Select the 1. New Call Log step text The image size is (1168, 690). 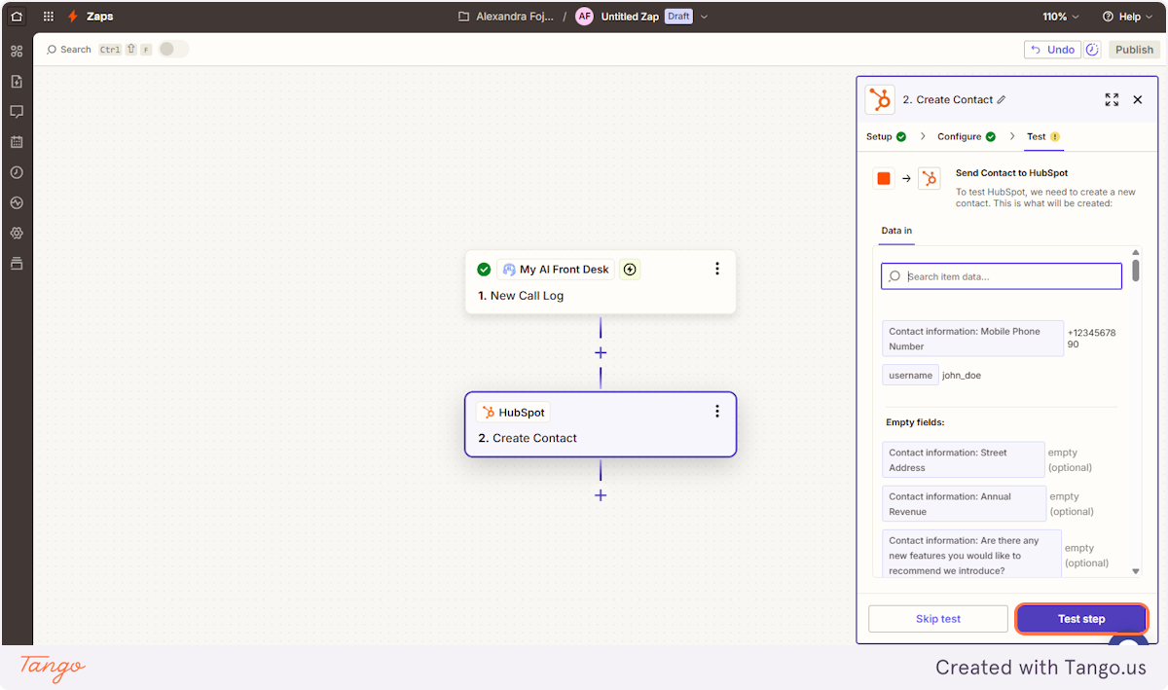(521, 296)
